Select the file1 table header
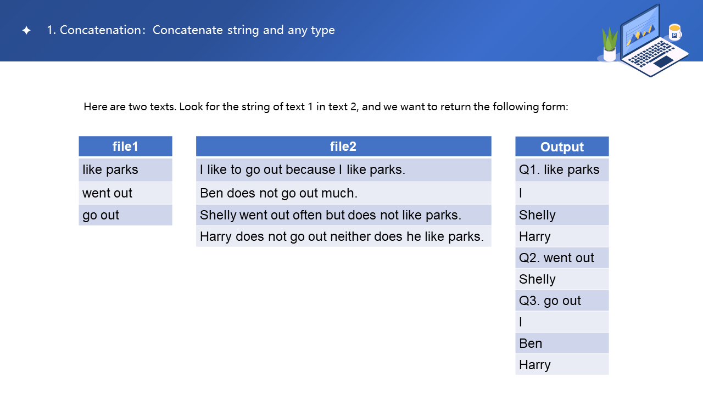 (125, 146)
